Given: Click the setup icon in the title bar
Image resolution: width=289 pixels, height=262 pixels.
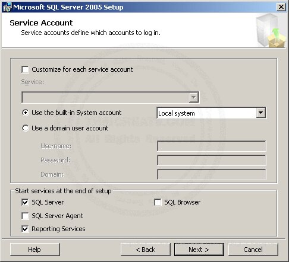Looking at the screenshot, I should pyautogui.click(x=7, y=7).
